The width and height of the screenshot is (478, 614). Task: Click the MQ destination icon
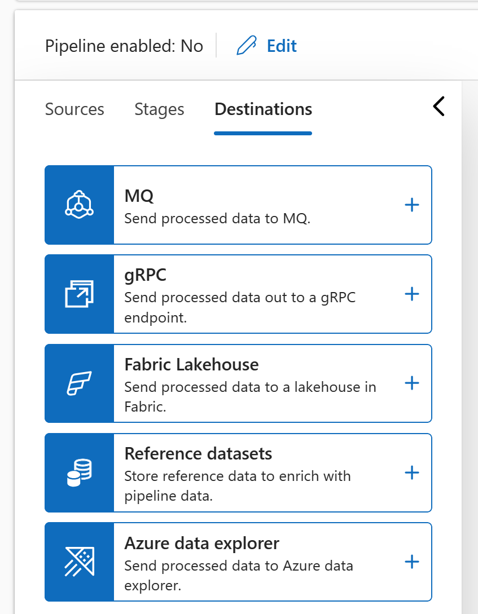(79, 205)
